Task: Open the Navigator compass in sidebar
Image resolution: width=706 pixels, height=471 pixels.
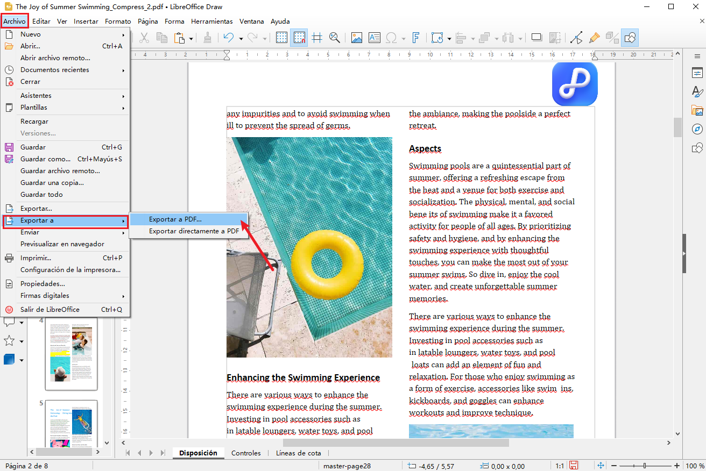Action: coord(697,129)
